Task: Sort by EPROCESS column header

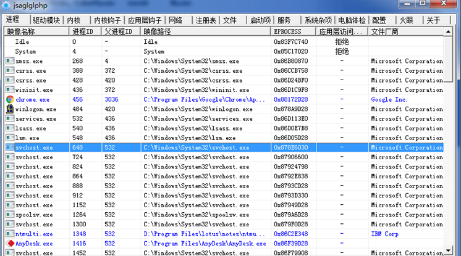Action: click(x=294, y=31)
